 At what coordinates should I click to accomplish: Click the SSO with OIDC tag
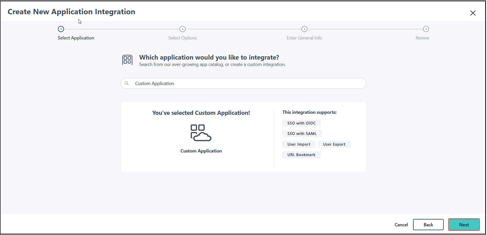(301, 123)
